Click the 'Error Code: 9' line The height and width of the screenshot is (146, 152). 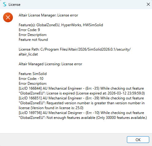click(29, 30)
